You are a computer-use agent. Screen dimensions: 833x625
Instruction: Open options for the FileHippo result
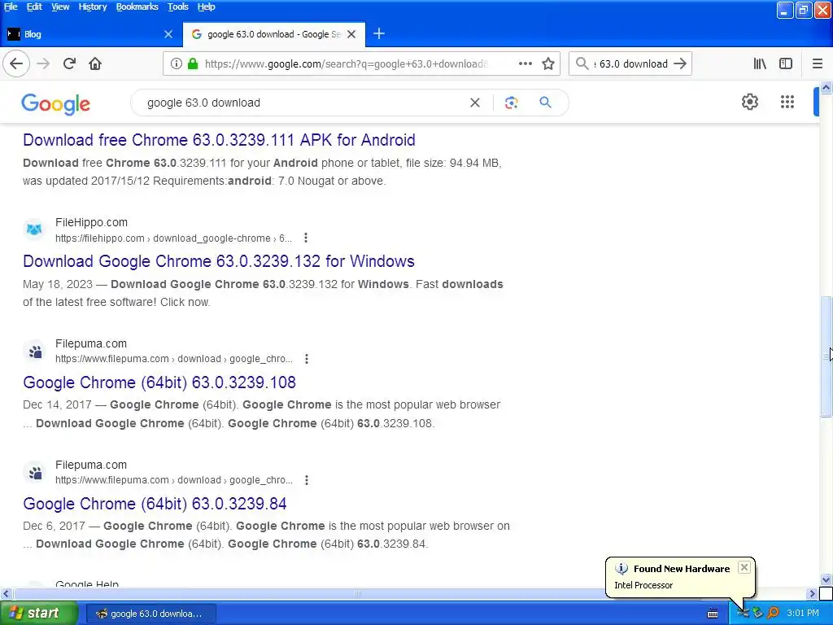click(x=306, y=238)
